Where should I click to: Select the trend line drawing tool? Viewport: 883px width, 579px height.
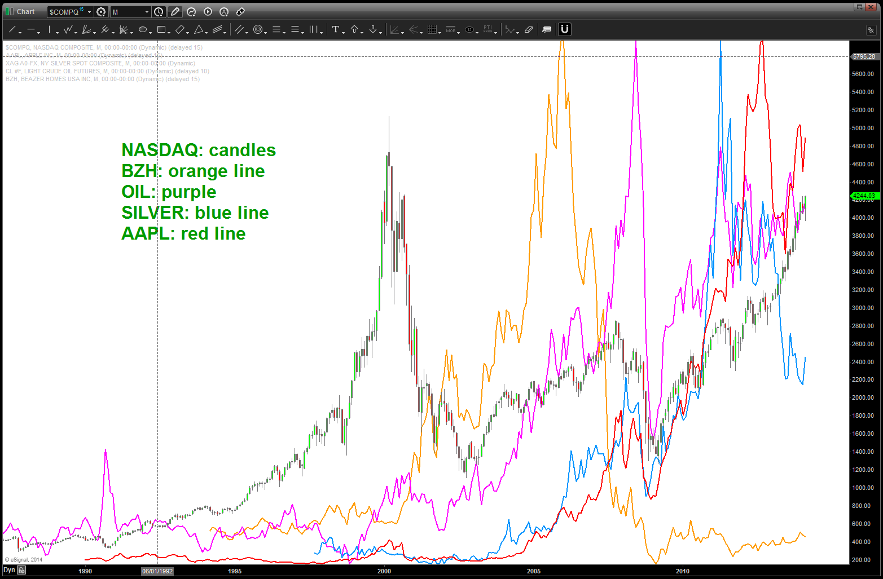coord(11,29)
